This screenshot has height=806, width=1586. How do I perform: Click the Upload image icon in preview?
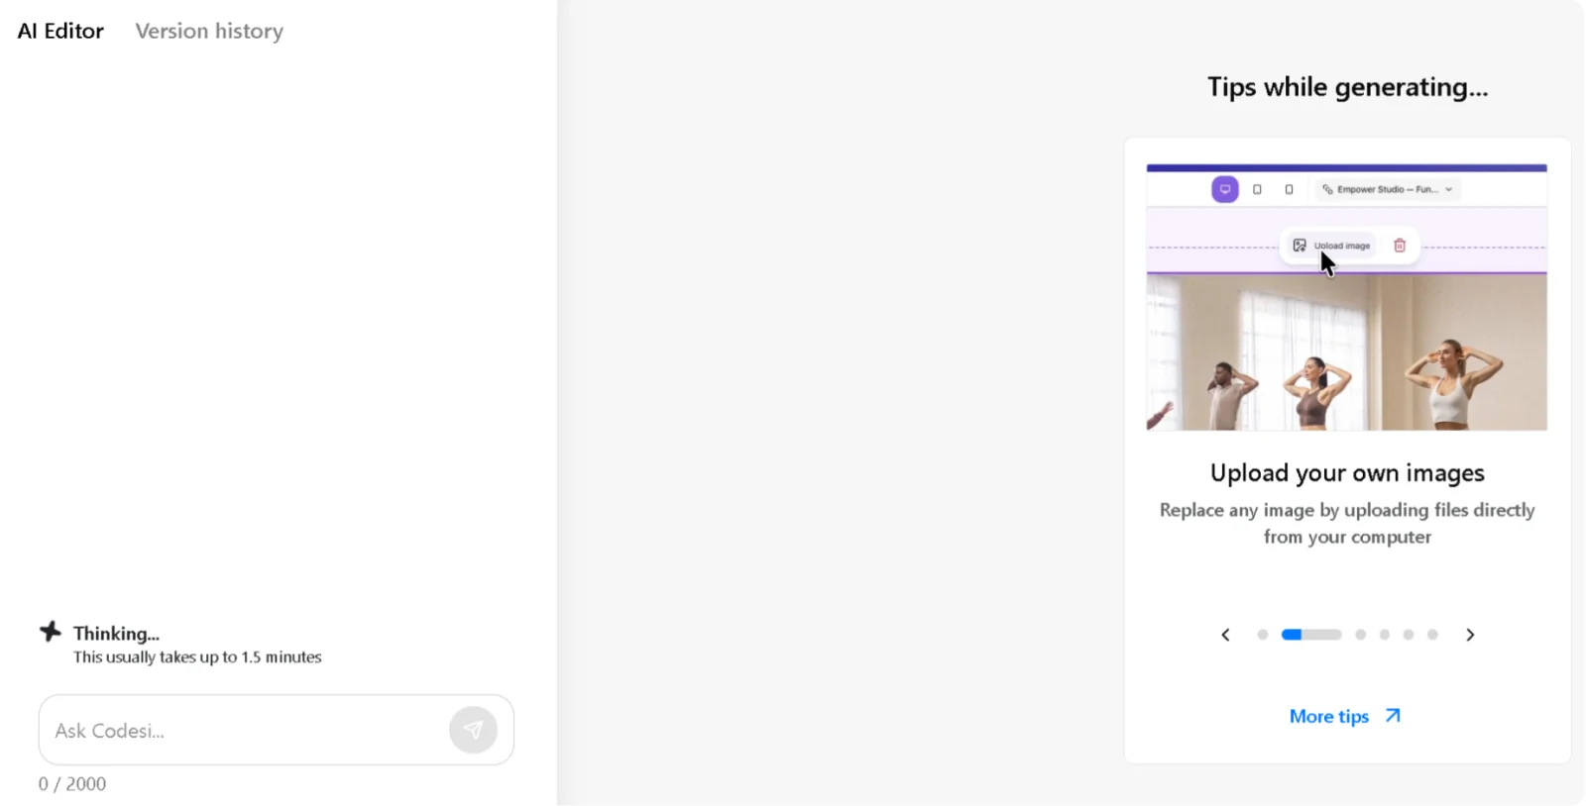coord(1300,246)
